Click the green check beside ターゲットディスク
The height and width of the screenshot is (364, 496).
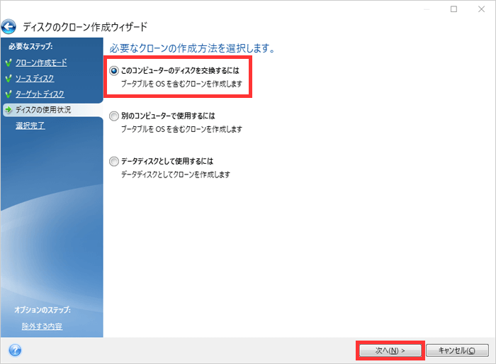point(9,94)
